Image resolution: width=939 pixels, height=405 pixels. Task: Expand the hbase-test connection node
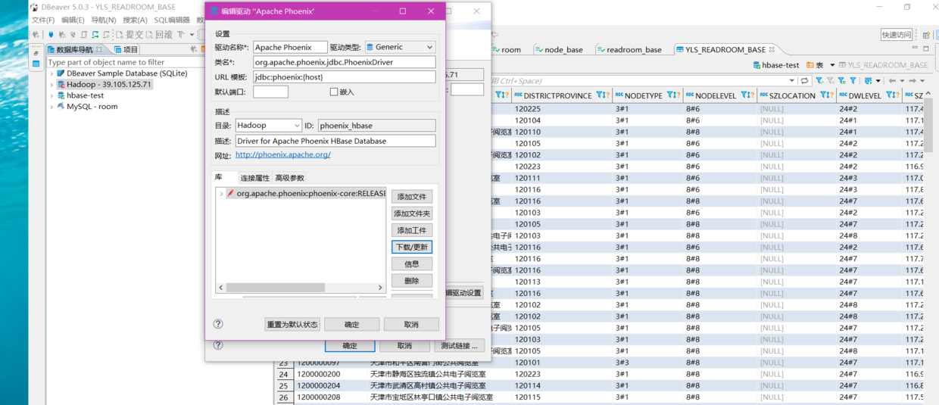[x=51, y=95]
